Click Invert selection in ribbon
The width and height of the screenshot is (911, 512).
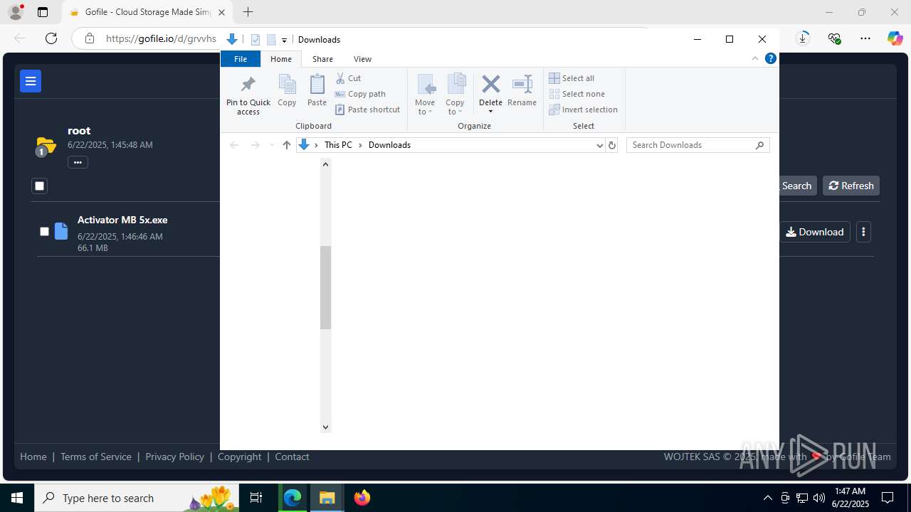point(583,110)
